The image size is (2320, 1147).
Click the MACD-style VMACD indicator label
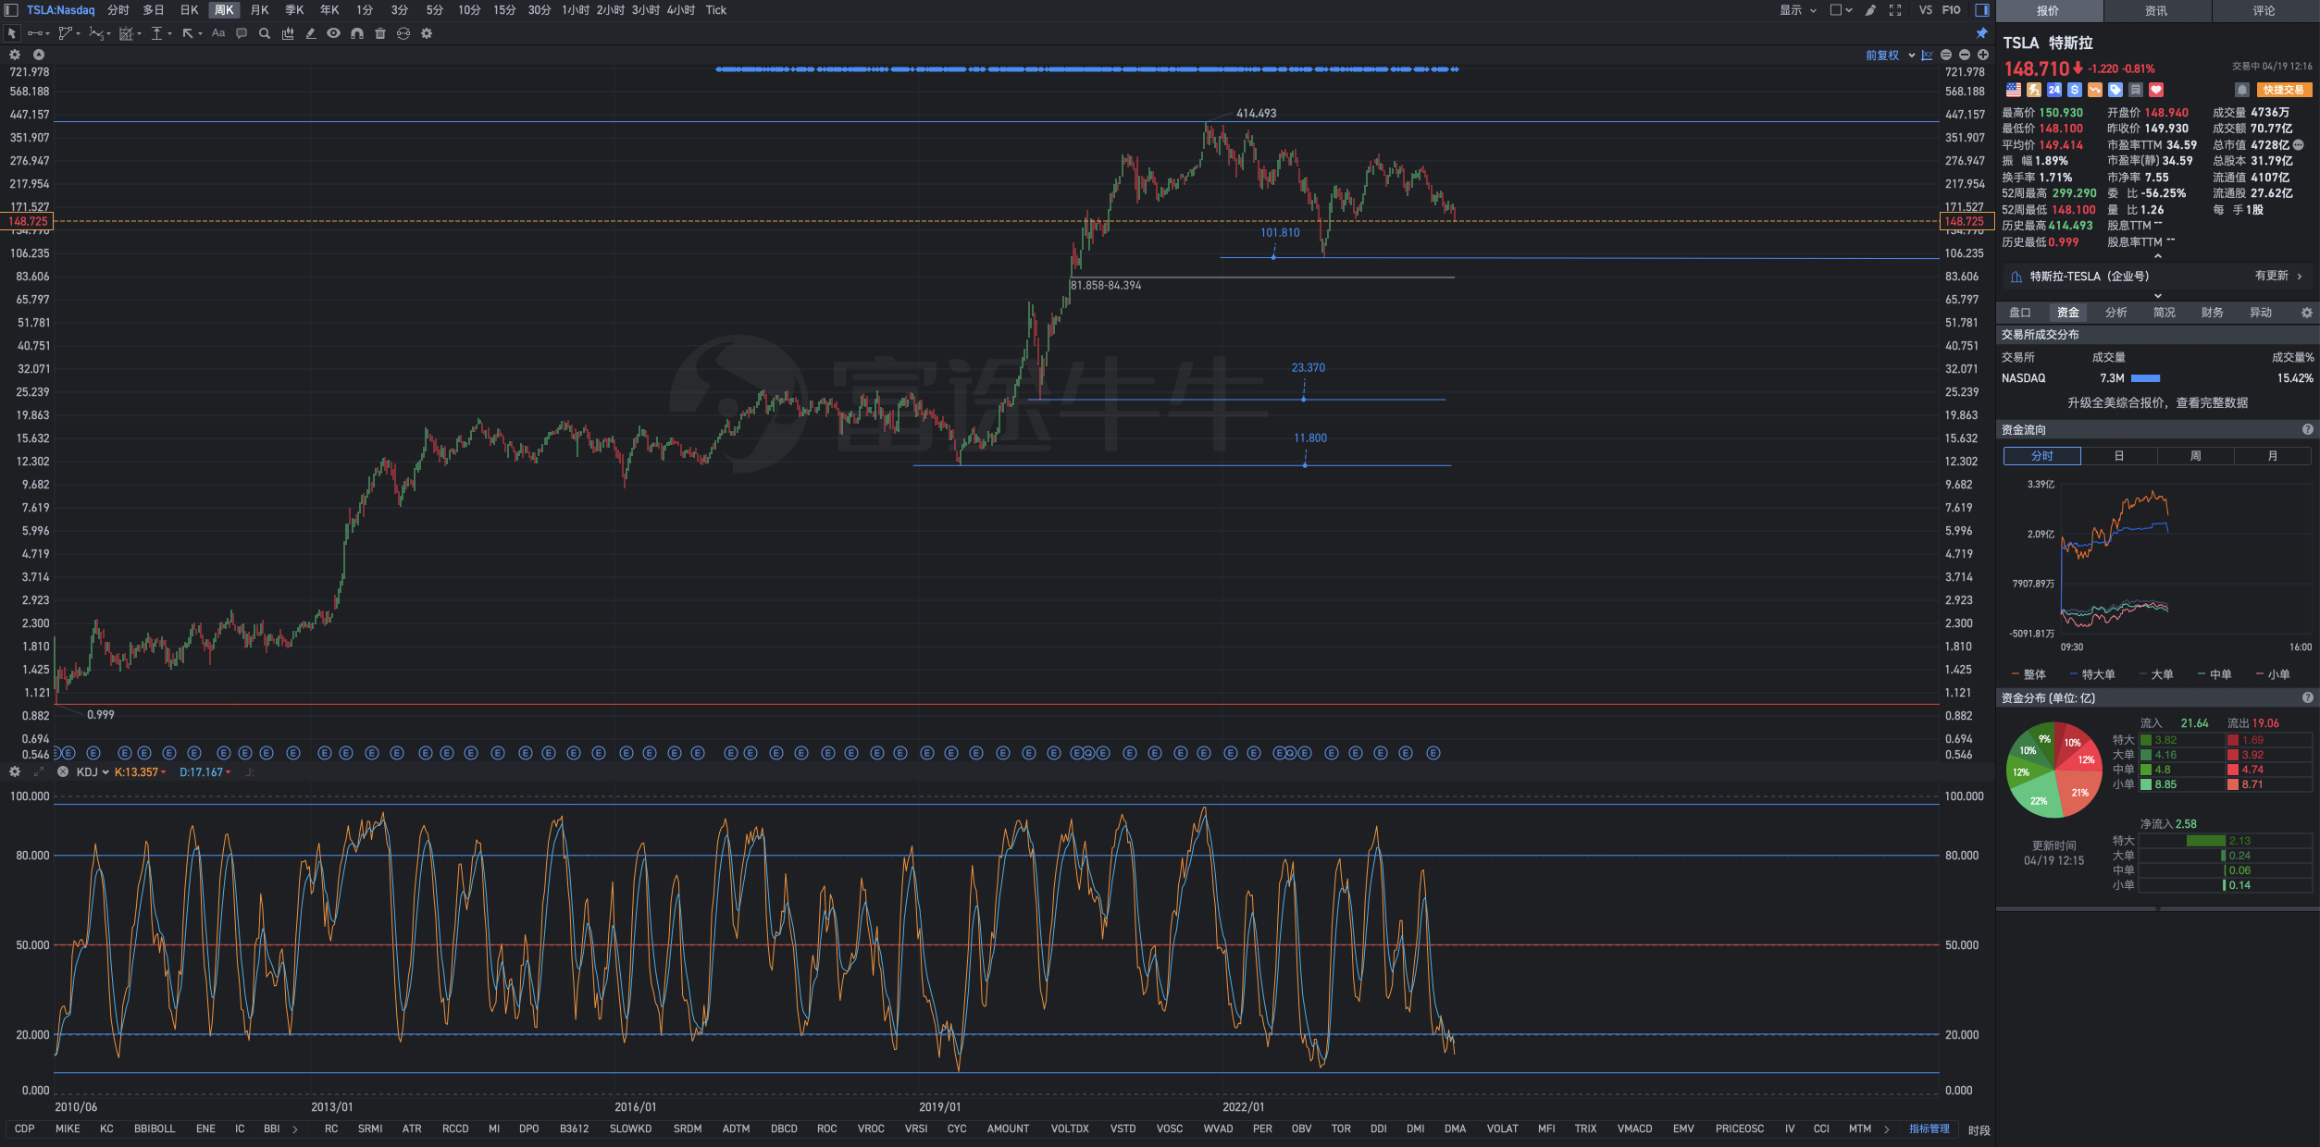click(1635, 1129)
